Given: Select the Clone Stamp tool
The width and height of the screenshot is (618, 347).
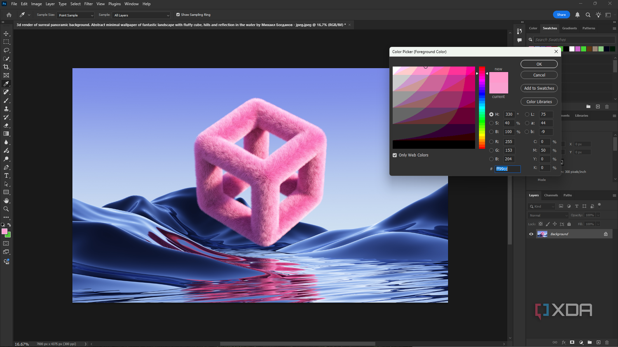Looking at the screenshot, I should (x=6, y=109).
